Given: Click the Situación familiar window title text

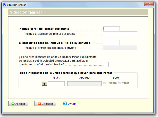Looking at the screenshot, I should [x=16, y=5].
